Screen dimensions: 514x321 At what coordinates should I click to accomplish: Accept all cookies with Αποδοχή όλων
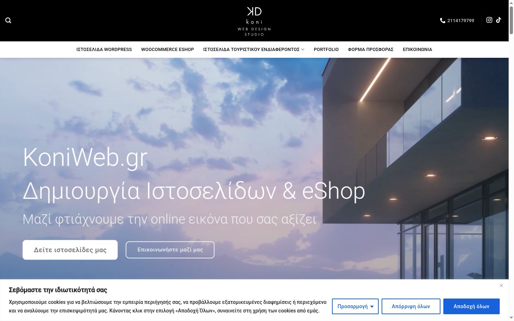pos(472,306)
